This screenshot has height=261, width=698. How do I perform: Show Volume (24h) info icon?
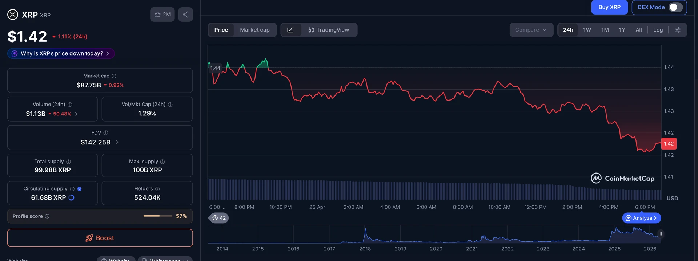tap(70, 105)
